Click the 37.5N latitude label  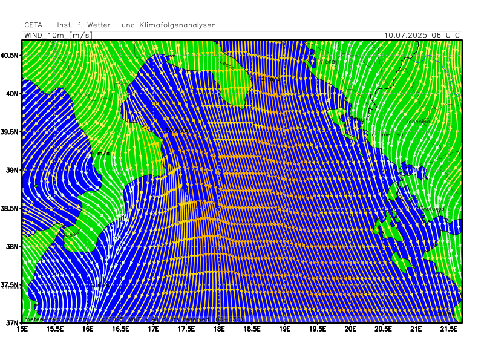[9, 284]
